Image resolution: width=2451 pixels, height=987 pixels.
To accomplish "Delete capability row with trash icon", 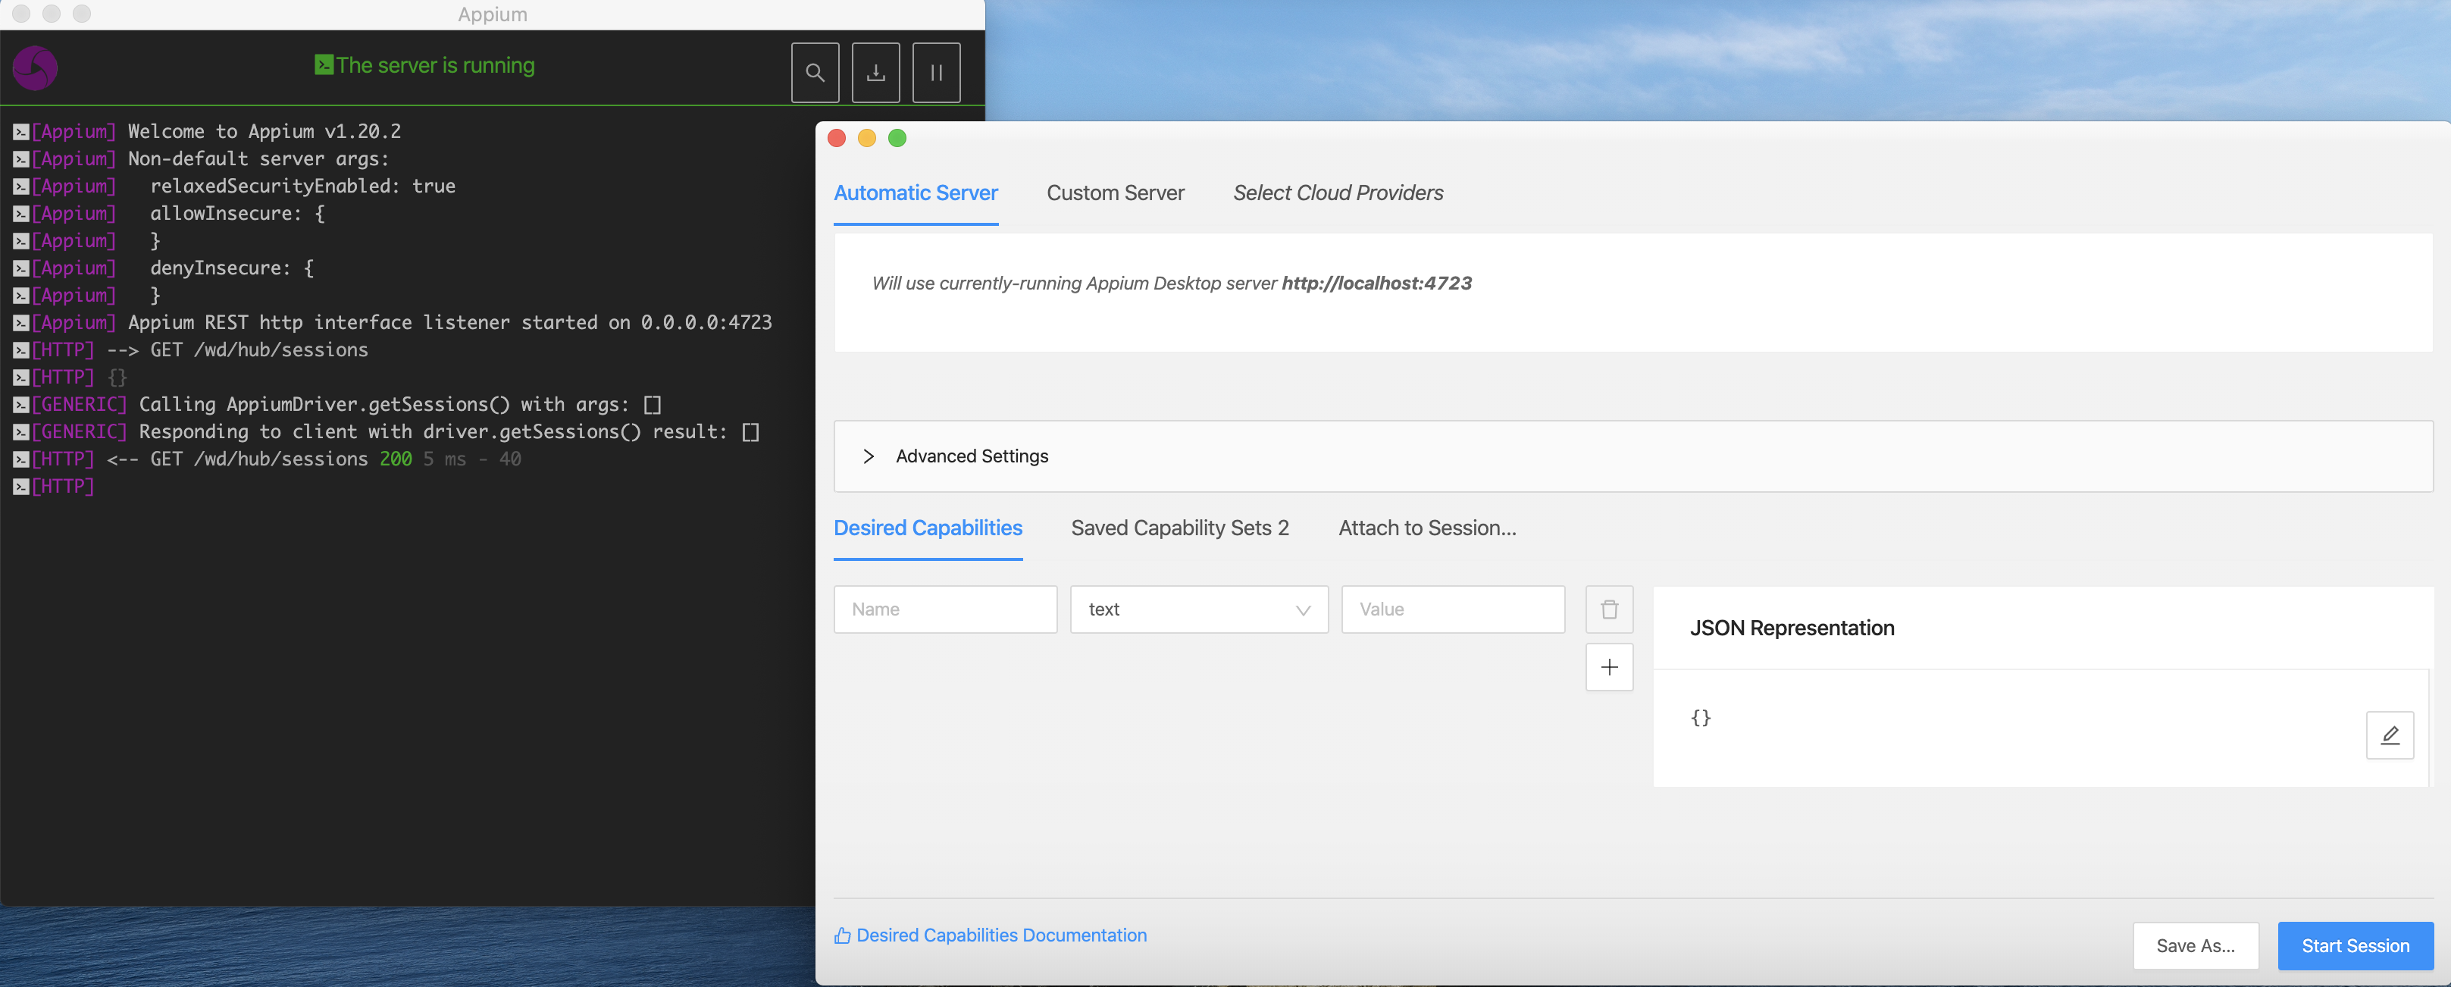I will pos(1609,609).
